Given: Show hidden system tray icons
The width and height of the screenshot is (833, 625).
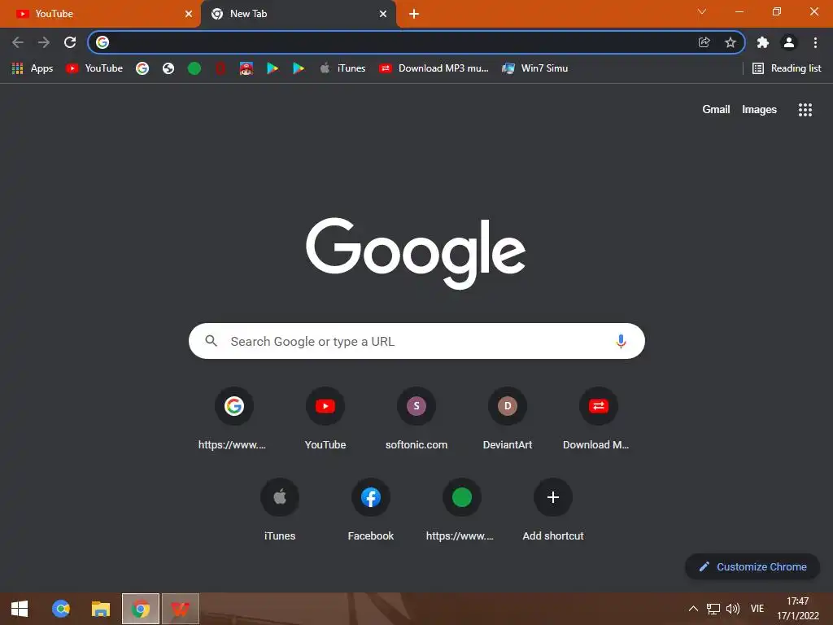Looking at the screenshot, I should point(693,609).
